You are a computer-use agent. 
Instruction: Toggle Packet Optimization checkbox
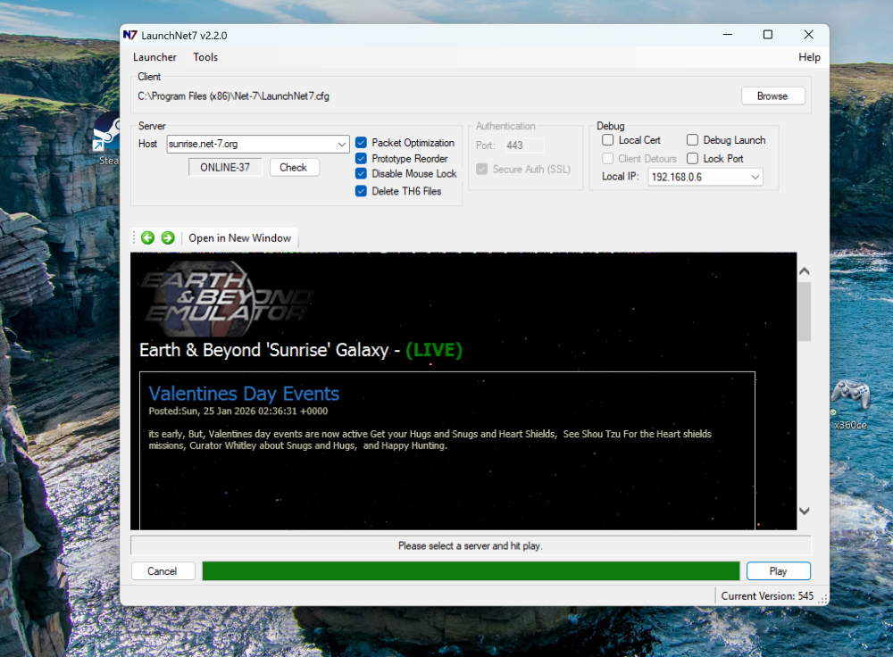pyautogui.click(x=361, y=142)
